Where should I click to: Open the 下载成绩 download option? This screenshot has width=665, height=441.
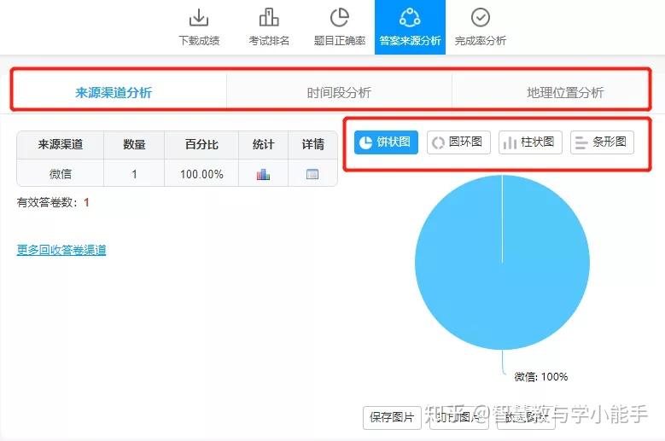point(199,27)
